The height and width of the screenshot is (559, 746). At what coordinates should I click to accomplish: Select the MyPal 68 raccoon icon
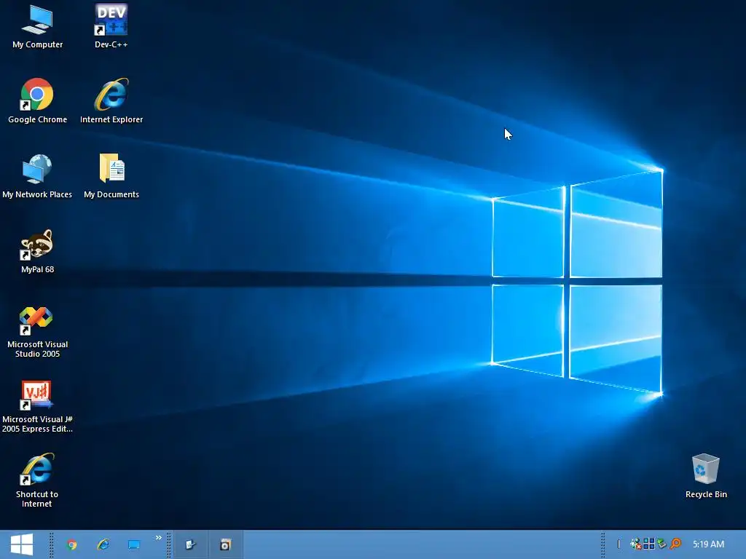tap(36, 245)
